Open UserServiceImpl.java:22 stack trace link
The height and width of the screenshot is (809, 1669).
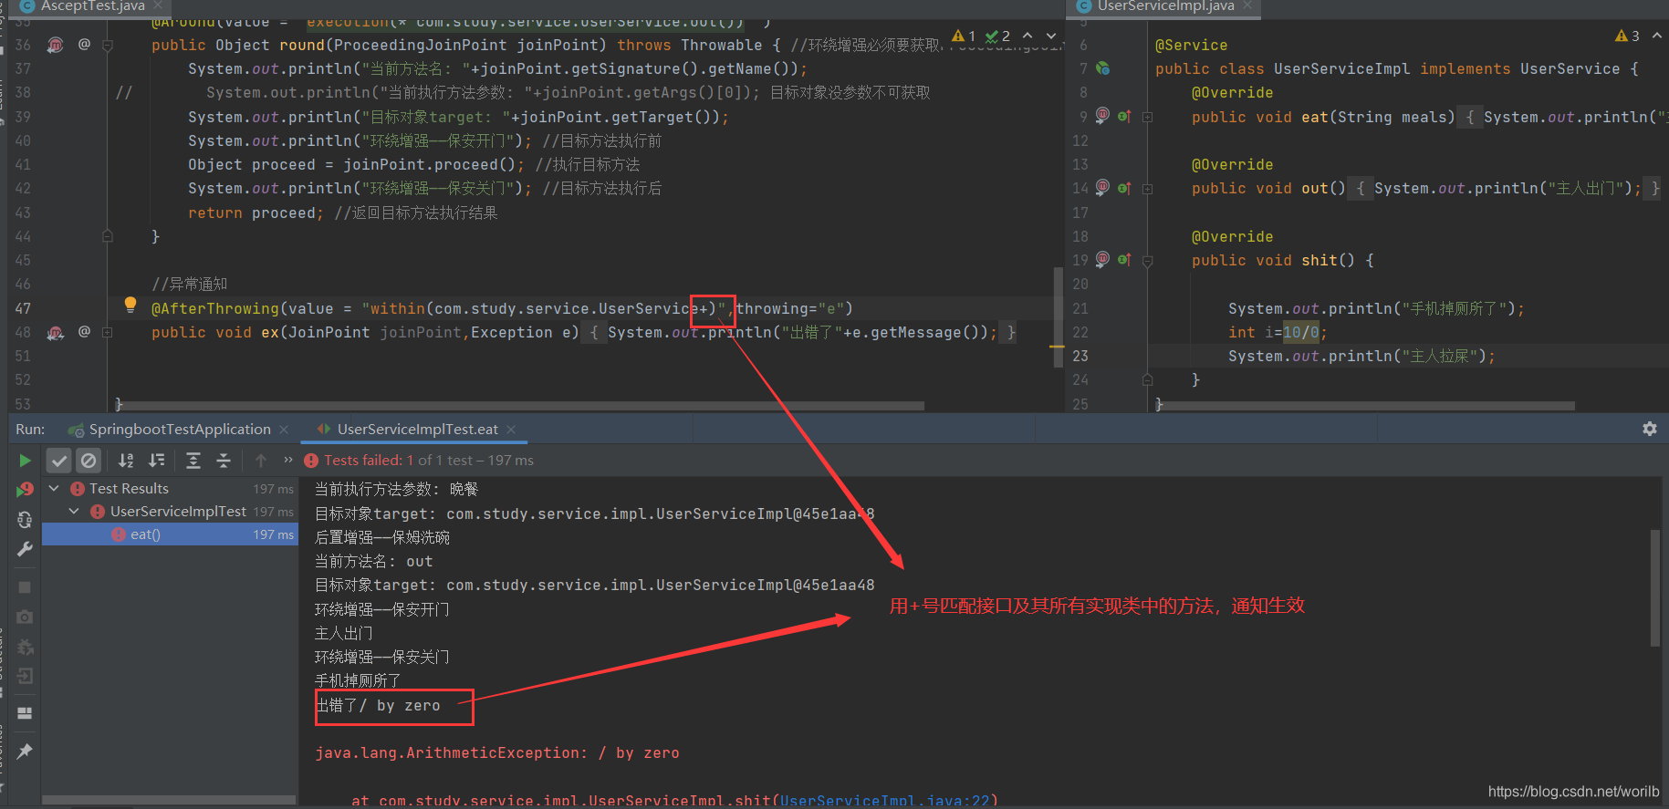885,801
